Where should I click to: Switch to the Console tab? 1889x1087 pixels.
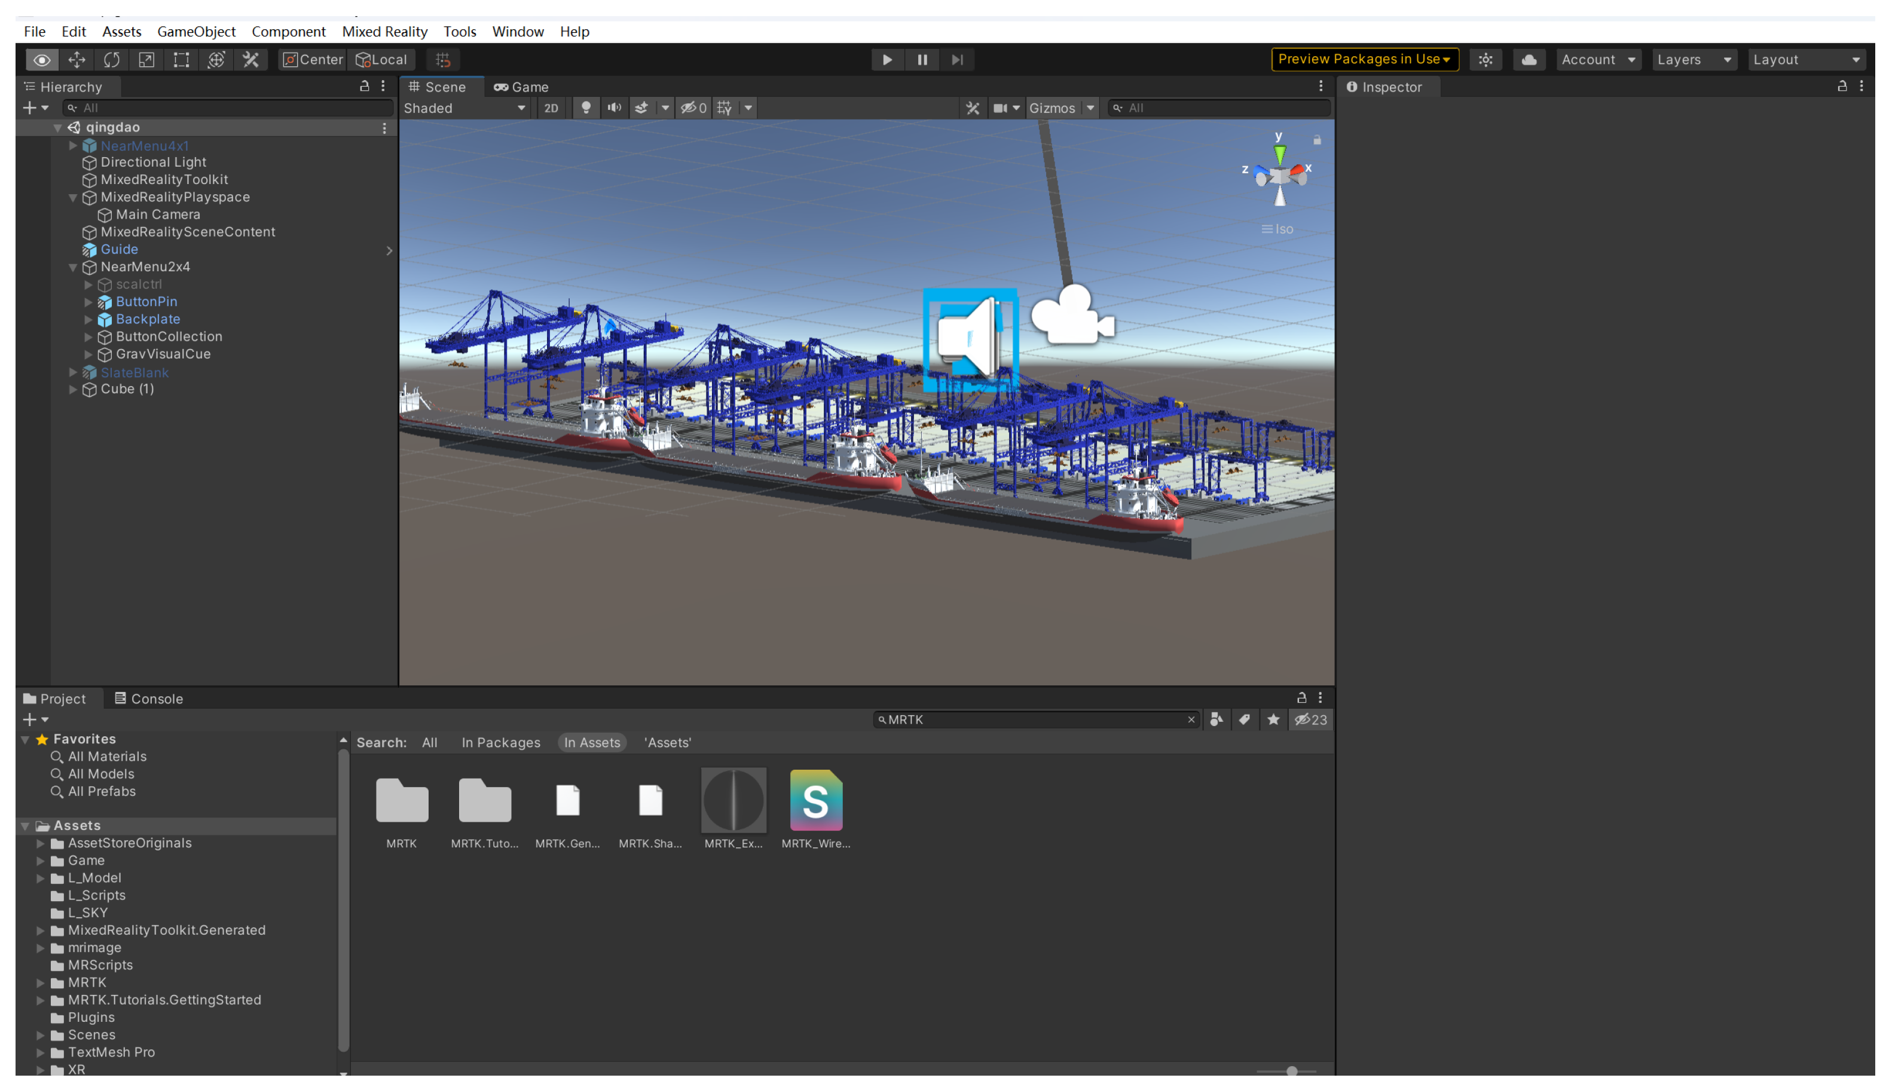(x=149, y=699)
